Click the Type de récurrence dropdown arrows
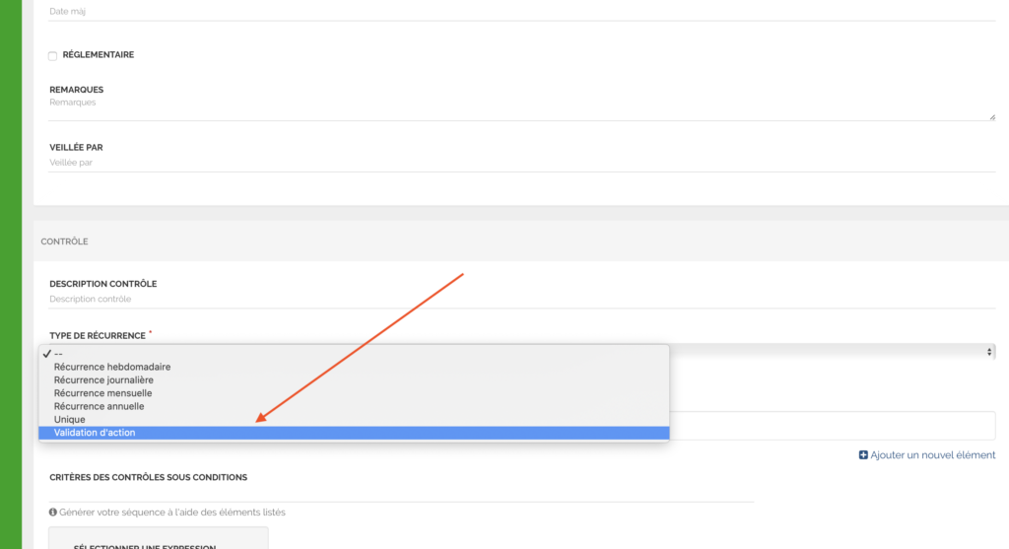 (x=988, y=352)
